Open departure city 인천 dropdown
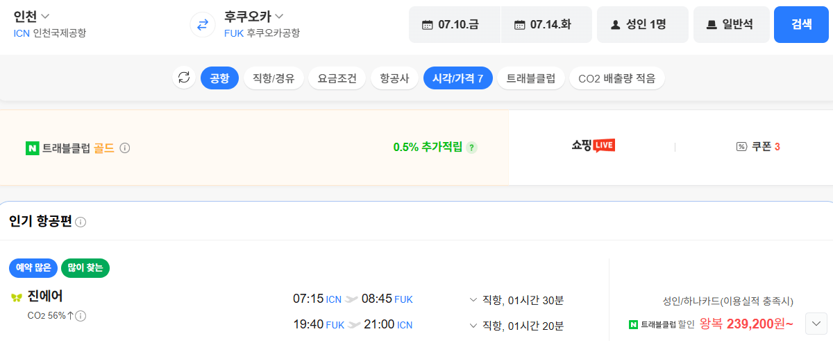 tap(32, 16)
